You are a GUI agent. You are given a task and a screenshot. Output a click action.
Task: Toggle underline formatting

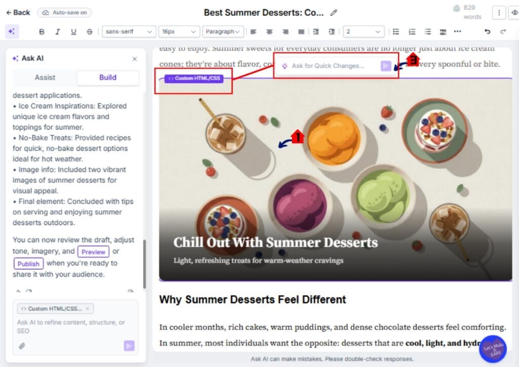(x=72, y=31)
